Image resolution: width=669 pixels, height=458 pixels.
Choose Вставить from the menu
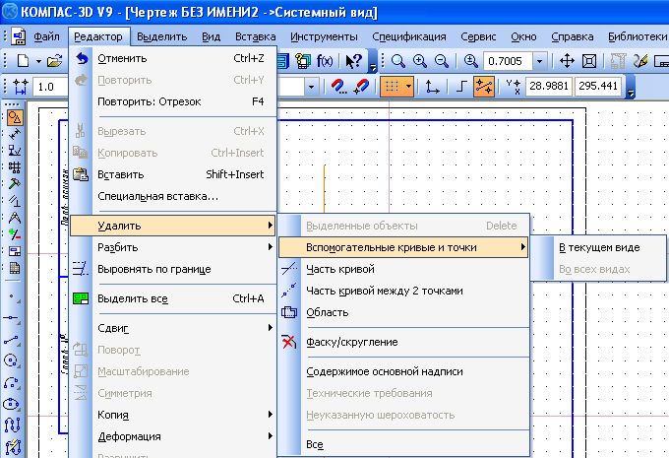click(173, 174)
